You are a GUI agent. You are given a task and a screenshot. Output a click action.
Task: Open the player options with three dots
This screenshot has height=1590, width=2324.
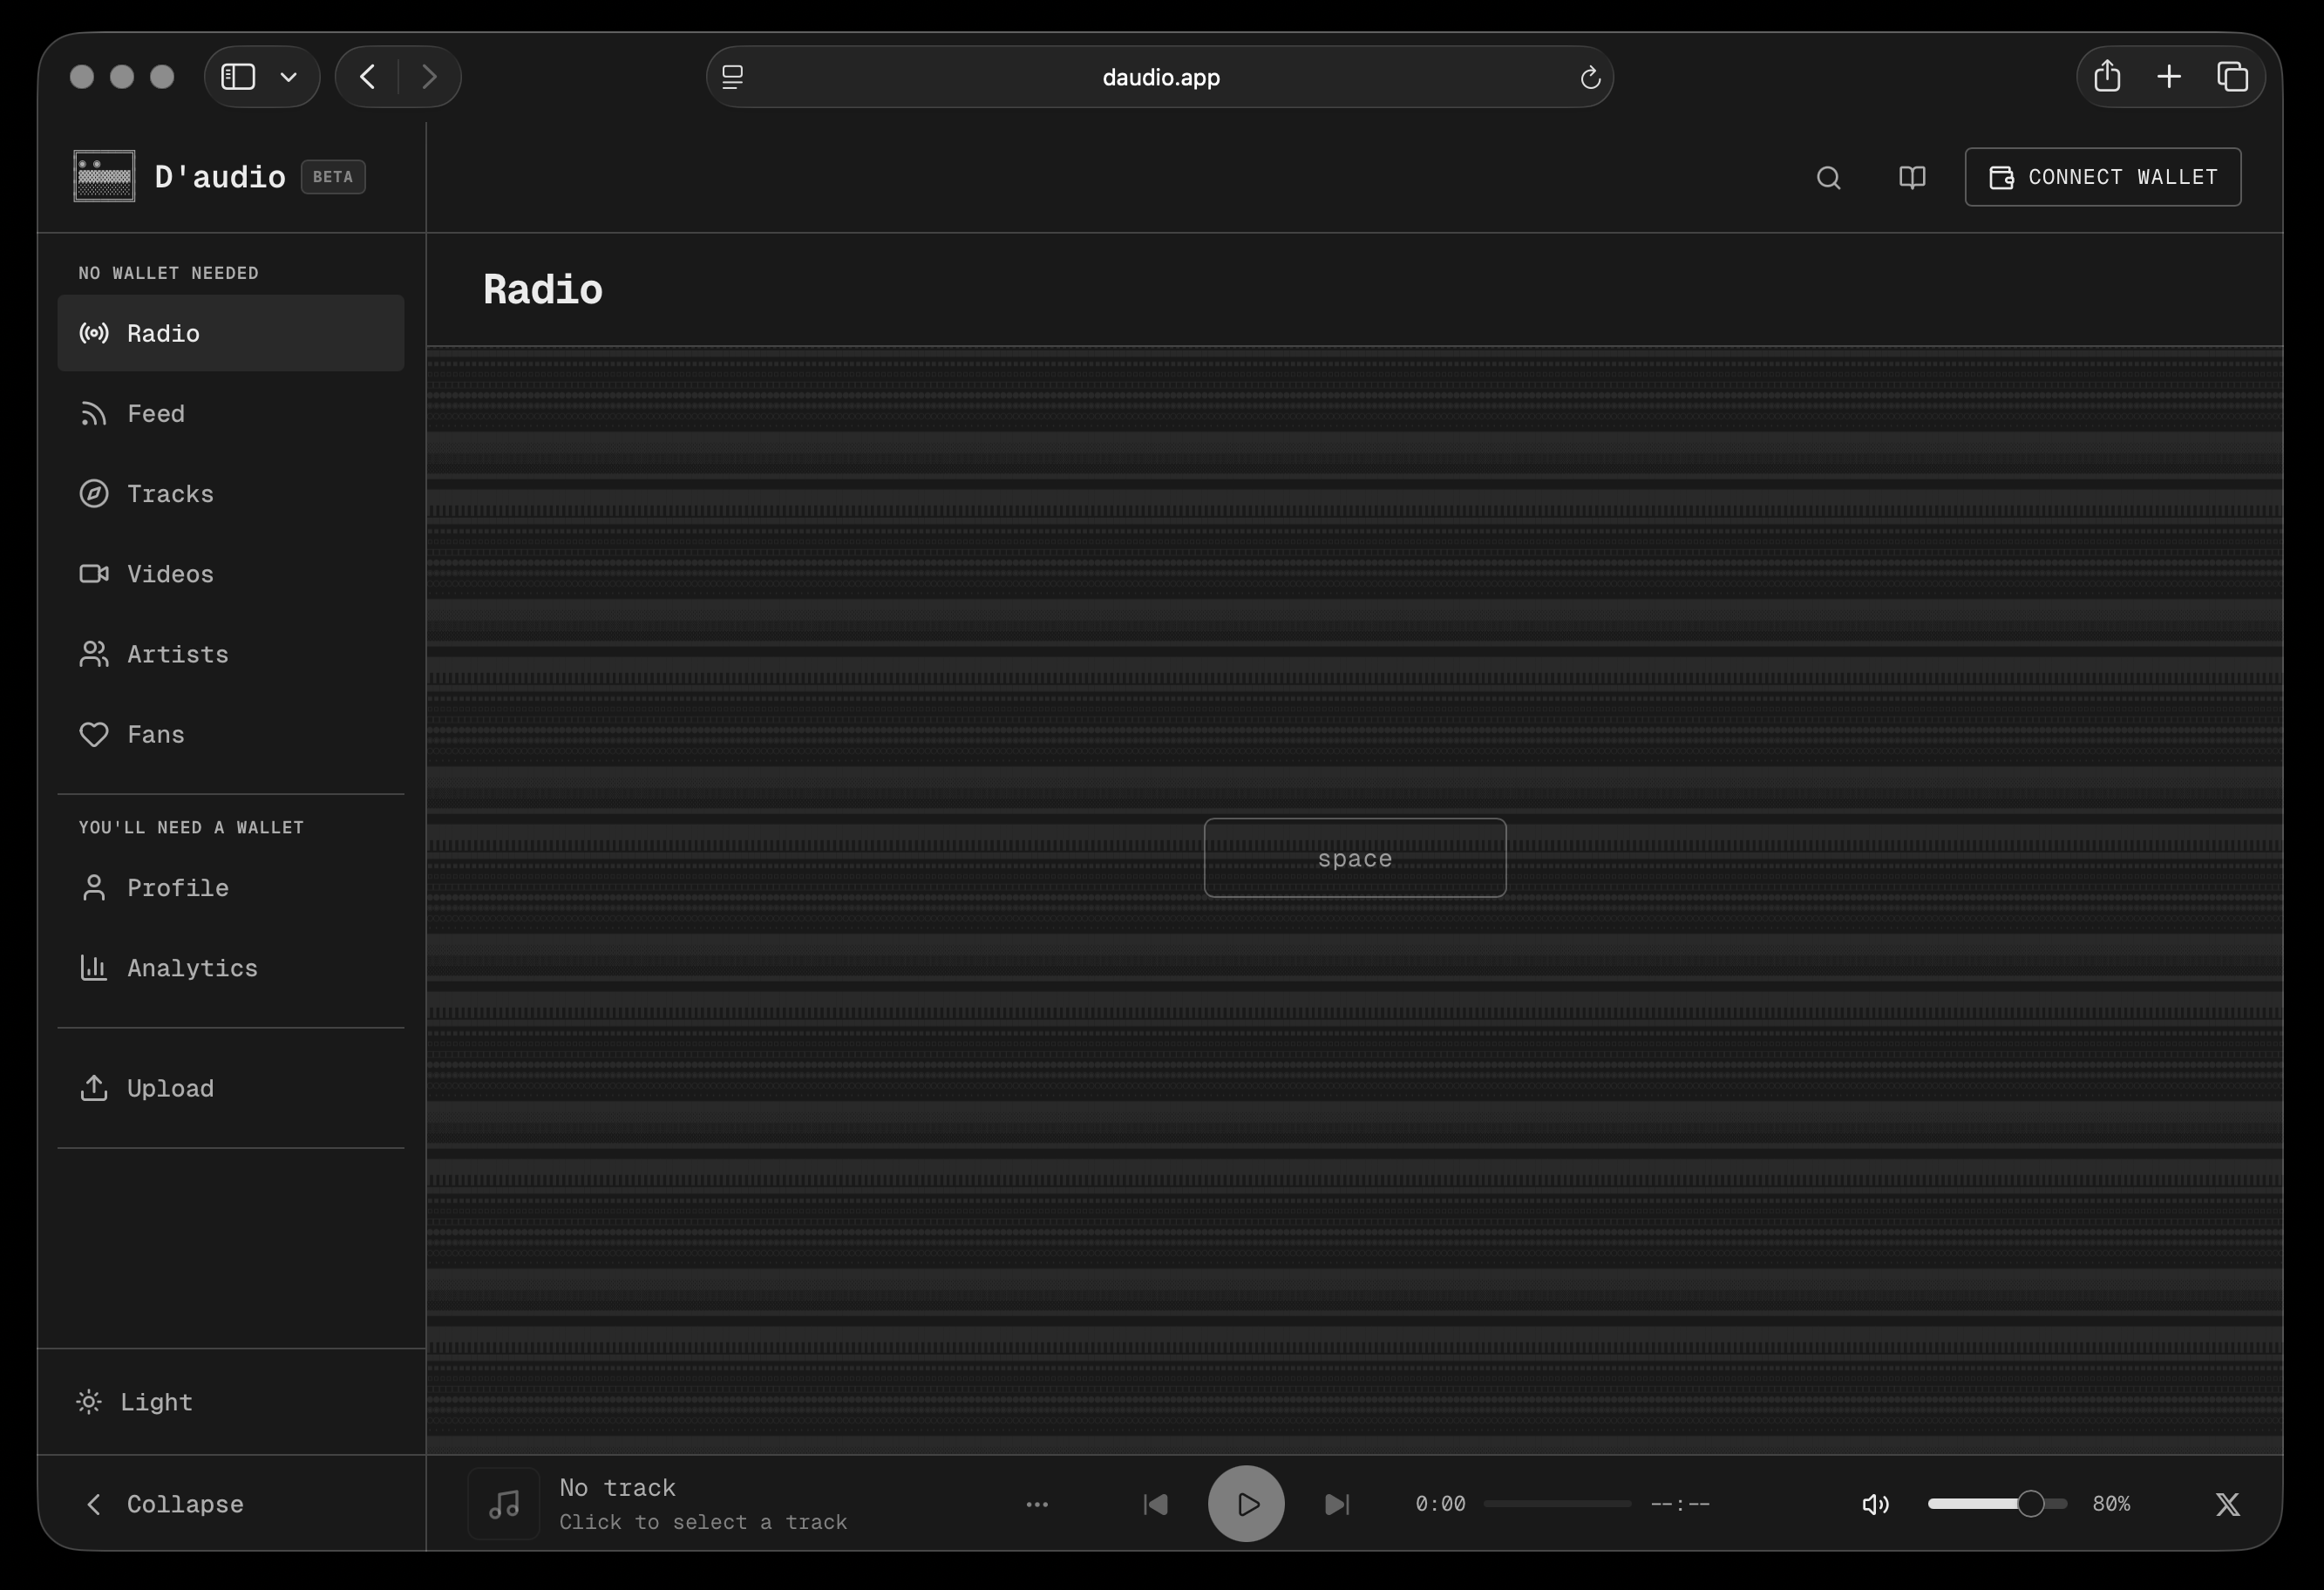(1038, 1503)
